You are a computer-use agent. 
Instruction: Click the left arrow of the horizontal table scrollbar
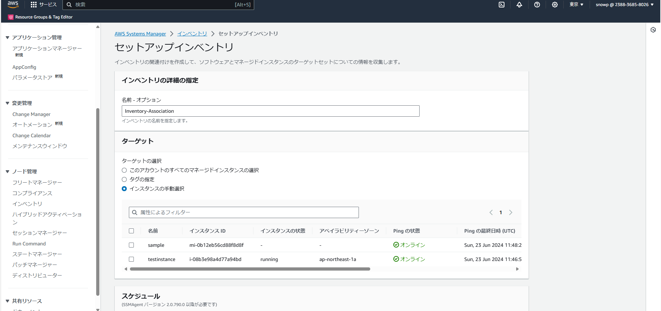click(126, 269)
